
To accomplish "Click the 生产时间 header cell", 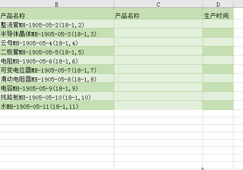I will (218, 14).
